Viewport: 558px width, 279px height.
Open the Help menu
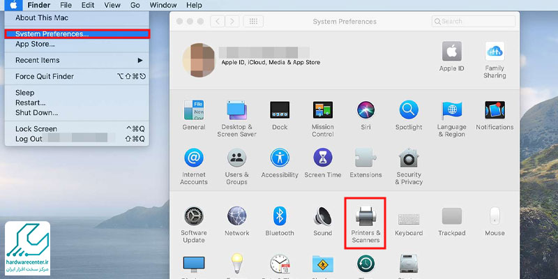tap(195, 5)
